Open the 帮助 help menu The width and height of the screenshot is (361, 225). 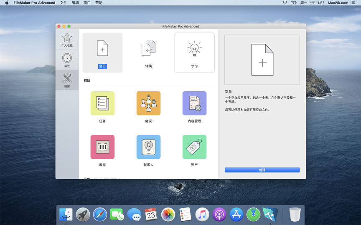(99, 3)
